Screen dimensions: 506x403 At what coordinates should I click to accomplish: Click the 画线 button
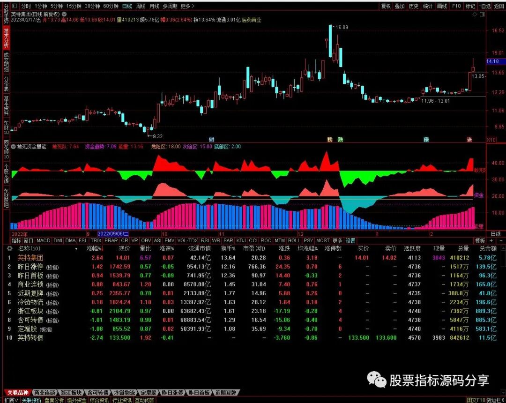point(442,6)
